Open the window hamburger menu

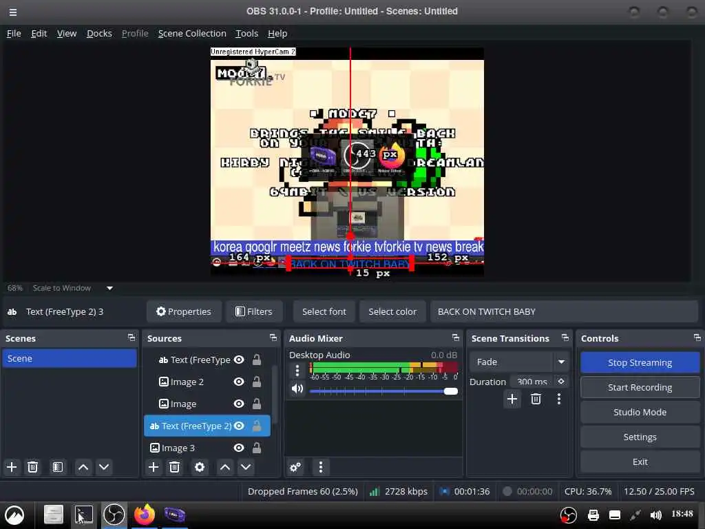point(13,12)
